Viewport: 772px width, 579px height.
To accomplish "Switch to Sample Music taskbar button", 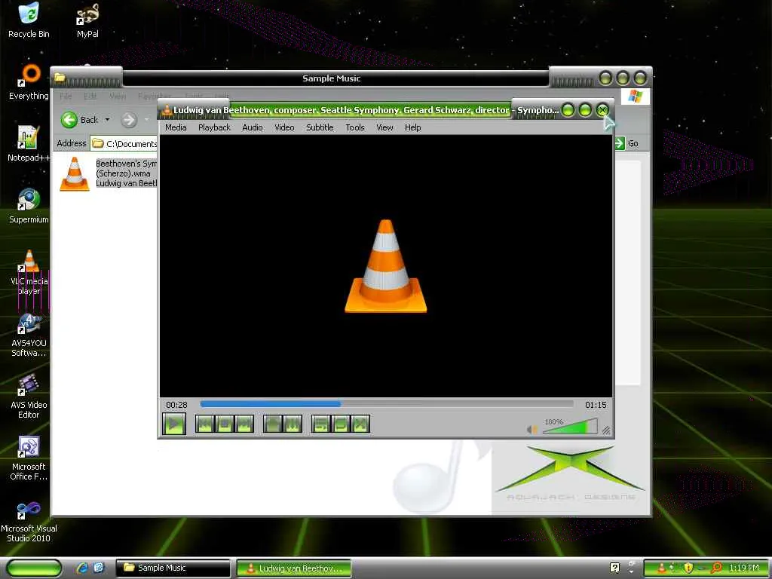I will pyautogui.click(x=173, y=568).
